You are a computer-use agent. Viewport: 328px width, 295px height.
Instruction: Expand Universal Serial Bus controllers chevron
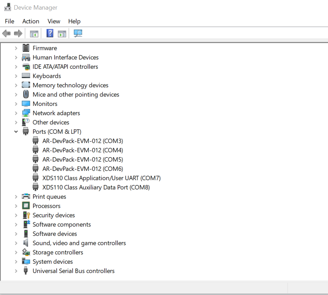[16, 271]
